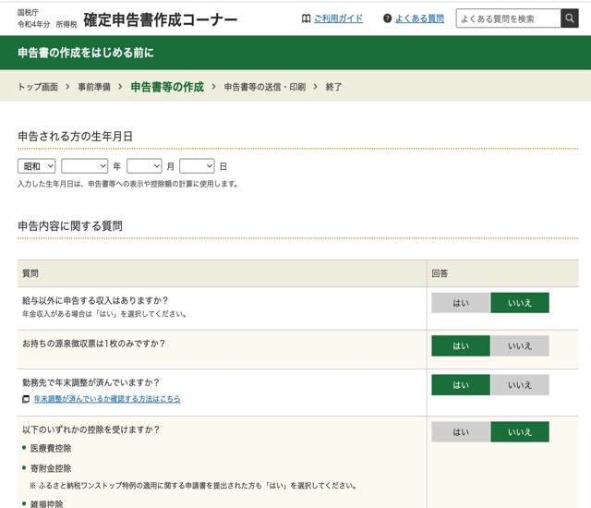
Task: Select いいえ for income other than salary
Action: click(x=520, y=303)
